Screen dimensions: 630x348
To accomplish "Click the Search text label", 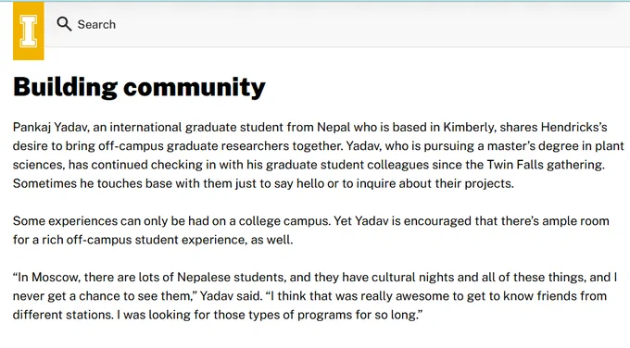I will click(x=96, y=24).
